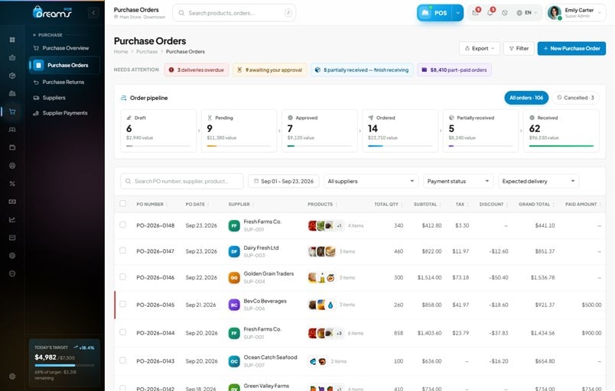This screenshot has height=391, width=615.
Task: Open the shopping basket icon in the rail
Action: coord(12,57)
